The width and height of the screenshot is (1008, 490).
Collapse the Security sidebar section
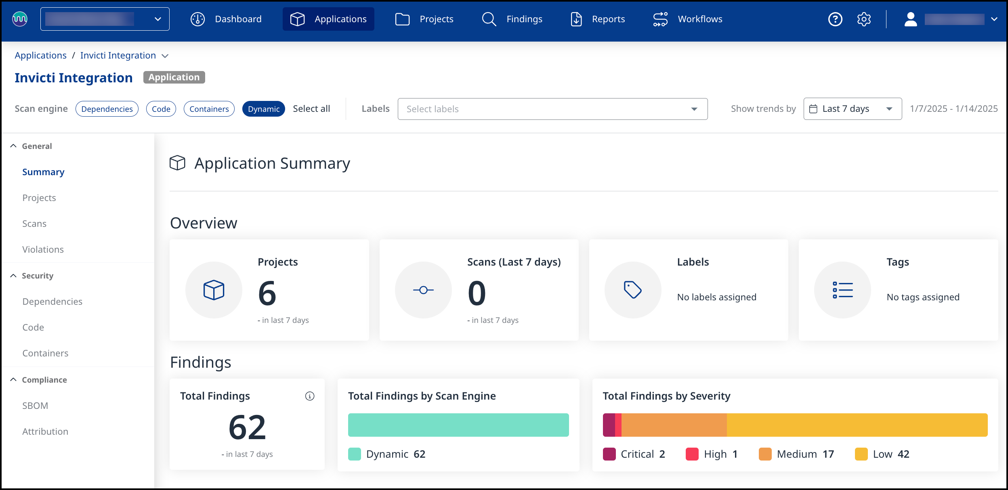13,276
